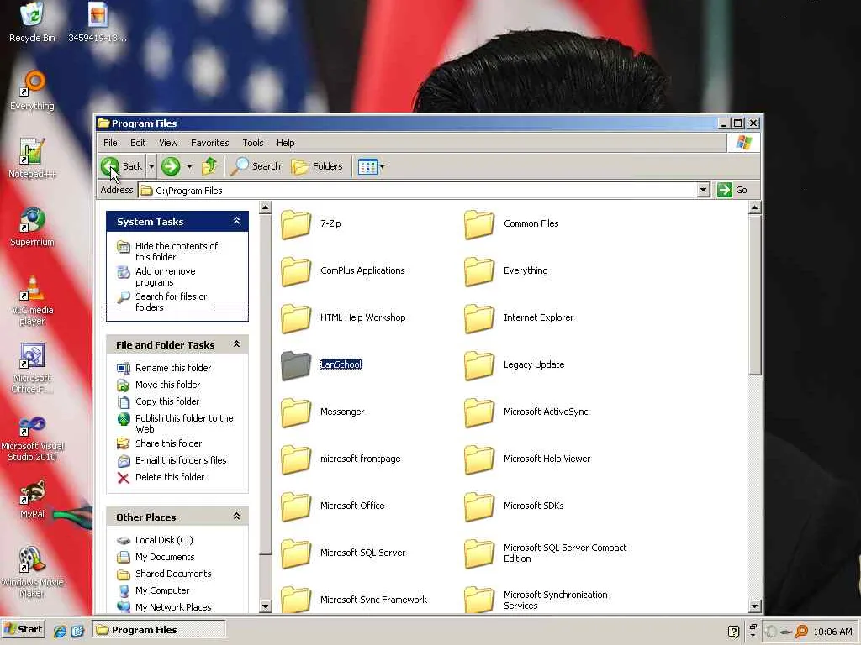Click Hide the contents of this folder
The image size is (861, 645).
point(177,251)
